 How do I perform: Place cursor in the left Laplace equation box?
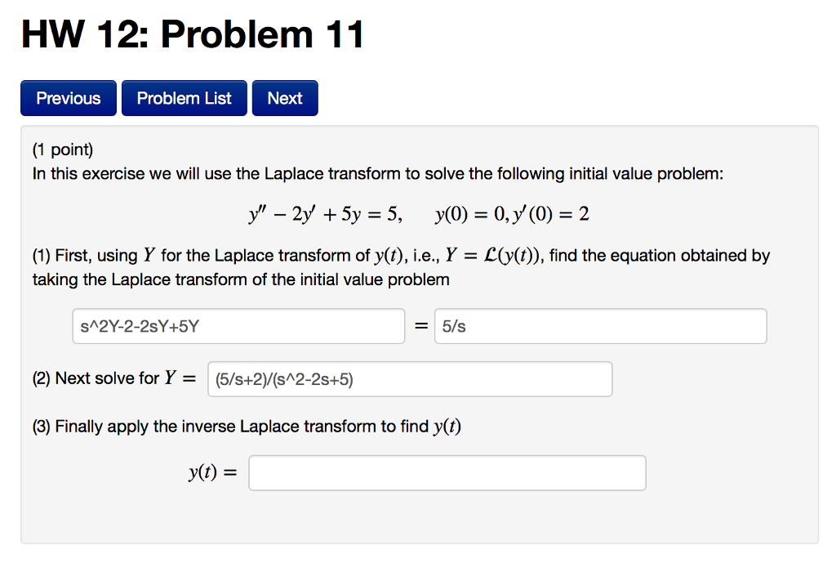238,325
